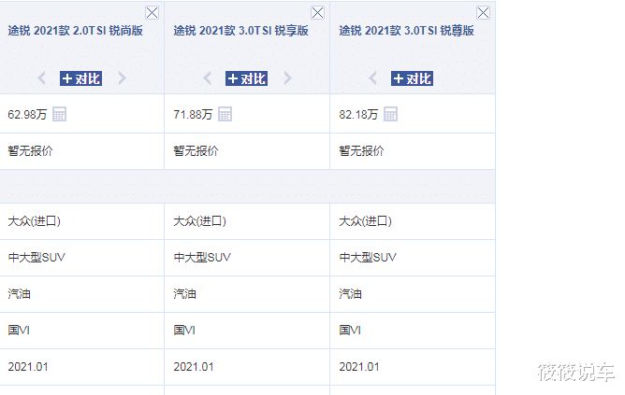Add 3.0TSI 锐享版 to comparison via +对比
Screen dimensions: 625x395
pos(246,78)
